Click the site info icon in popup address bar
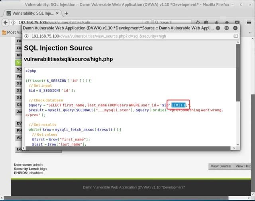This screenshot has height=201, width=255. pyautogui.click(x=27, y=36)
